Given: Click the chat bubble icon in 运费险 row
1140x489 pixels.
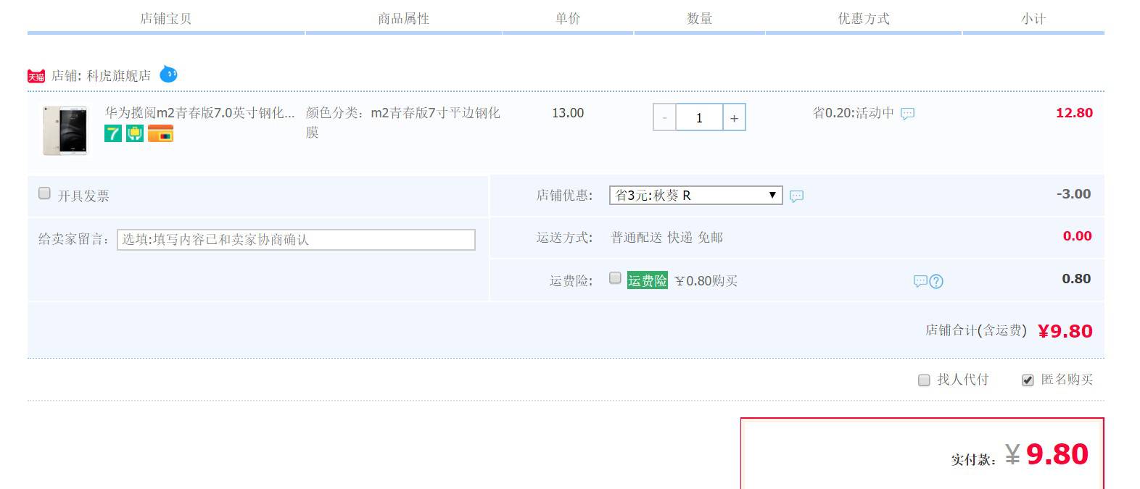Looking at the screenshot, I should click(x=920, y=281).
